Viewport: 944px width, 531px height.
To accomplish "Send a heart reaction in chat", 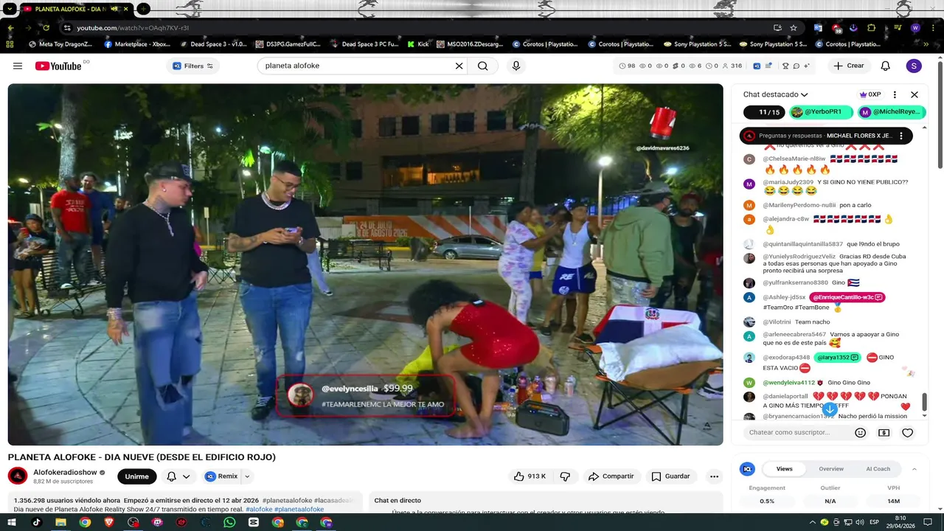I will (x=908, y=433).
